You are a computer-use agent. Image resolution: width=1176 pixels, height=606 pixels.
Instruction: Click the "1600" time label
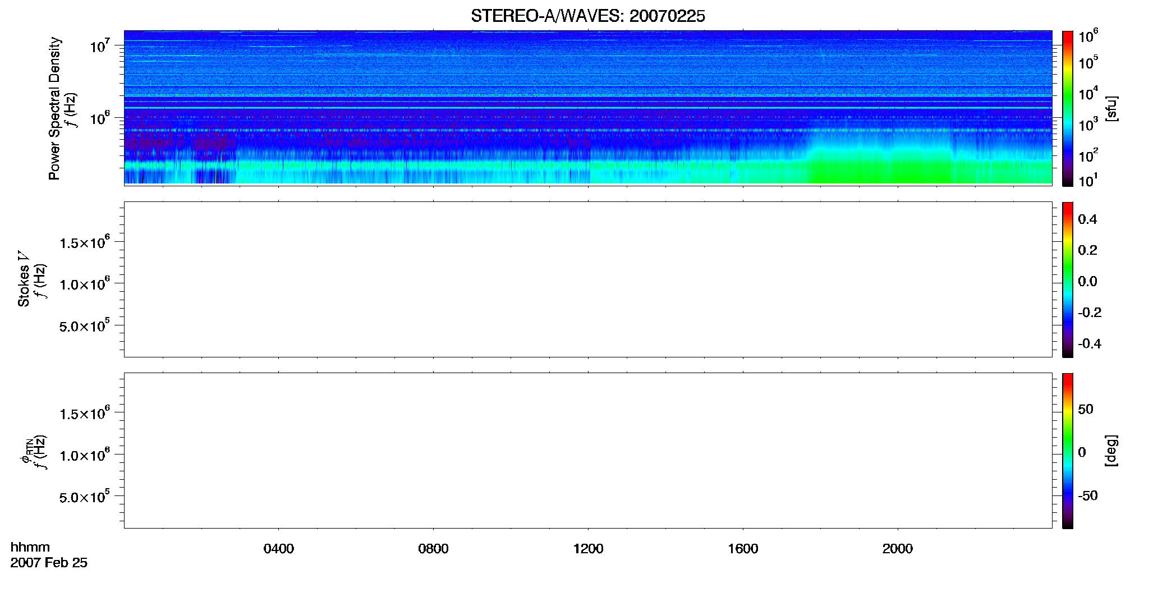[743, 549]
